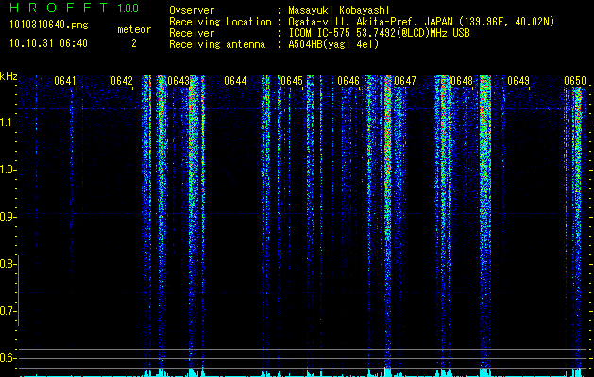Click the 0648 time marker
594x377 pixels.
[462, 81]
